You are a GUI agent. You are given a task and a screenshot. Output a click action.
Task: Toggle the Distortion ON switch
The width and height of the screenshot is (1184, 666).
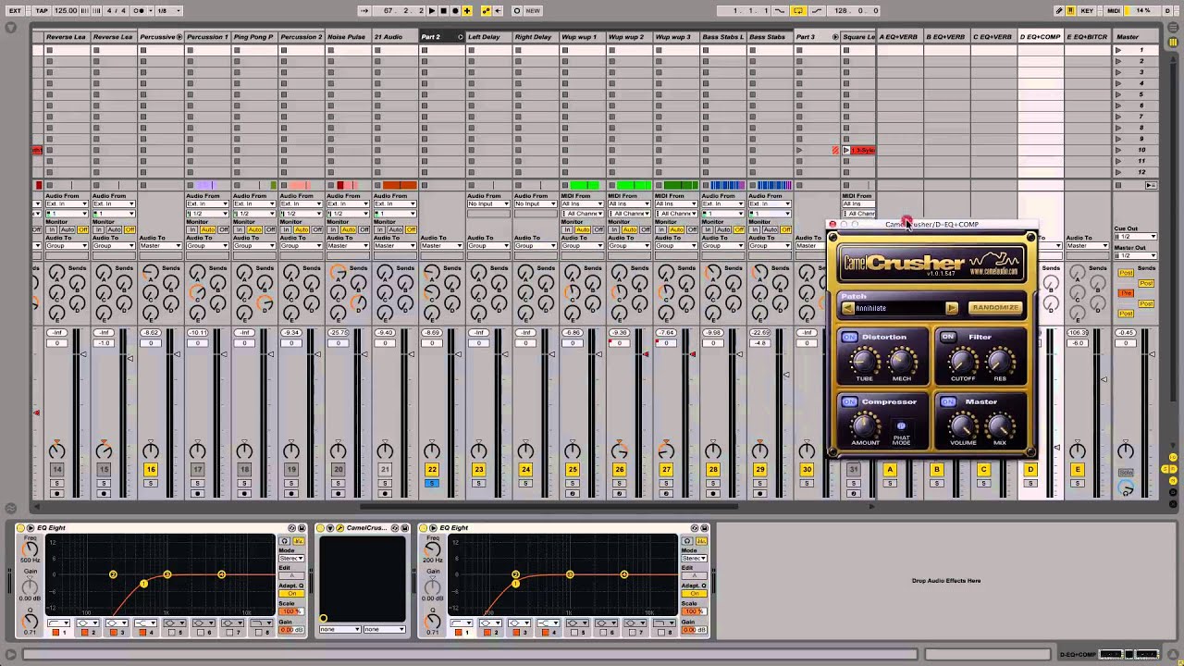[x=849, y=337]
